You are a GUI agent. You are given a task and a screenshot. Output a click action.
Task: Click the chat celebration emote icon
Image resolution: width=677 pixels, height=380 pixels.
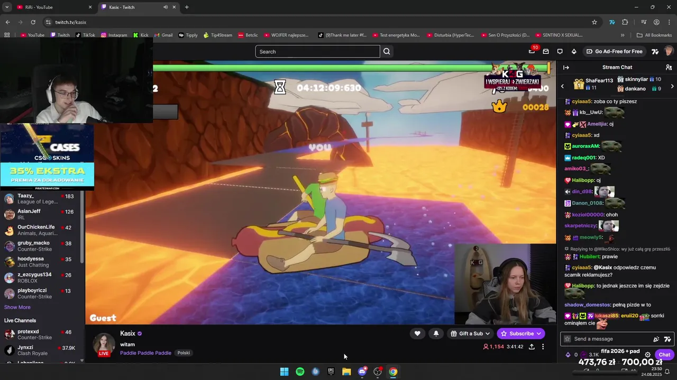(x=656, y=339)
